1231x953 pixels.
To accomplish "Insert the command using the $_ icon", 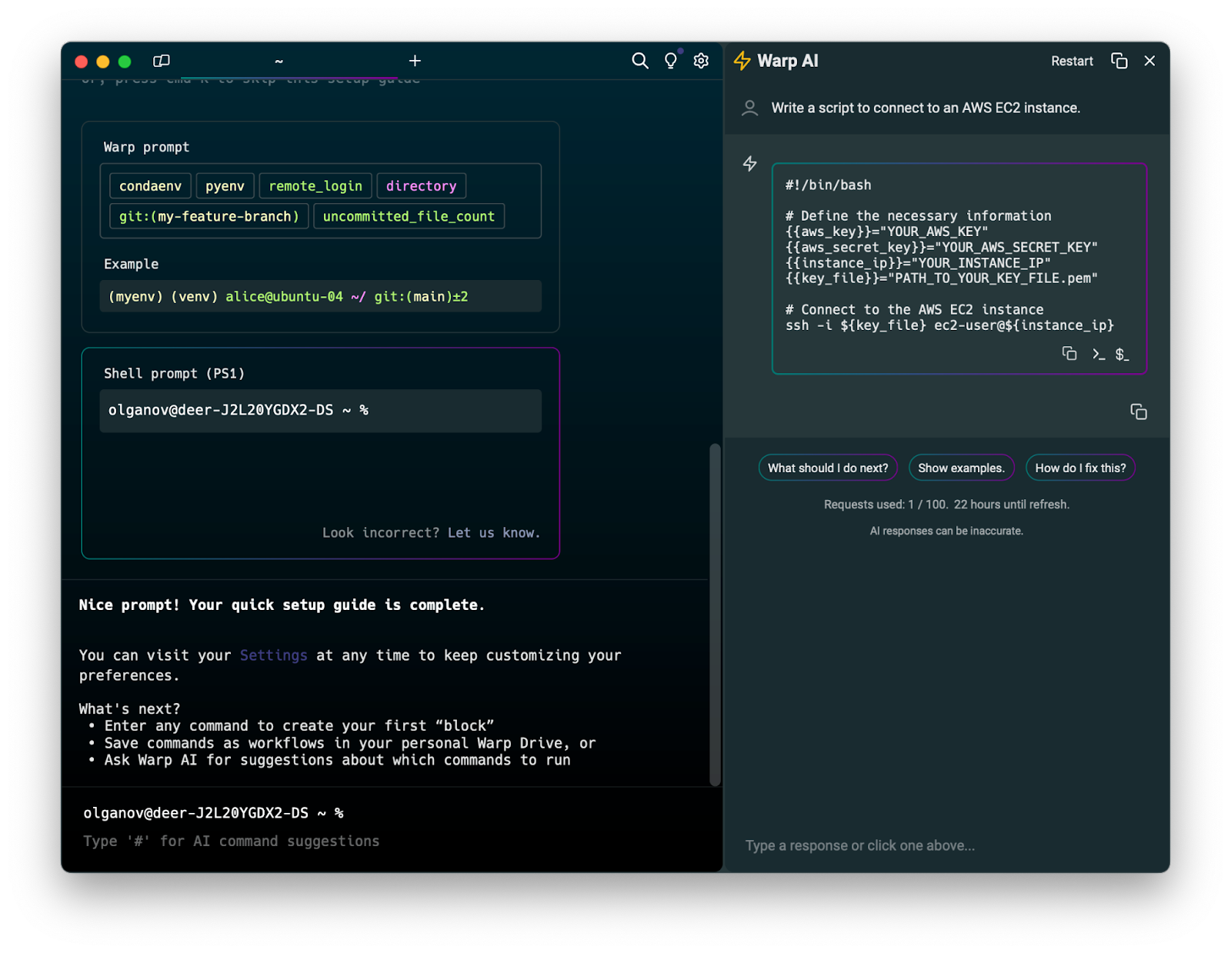I will [1123, 355].
